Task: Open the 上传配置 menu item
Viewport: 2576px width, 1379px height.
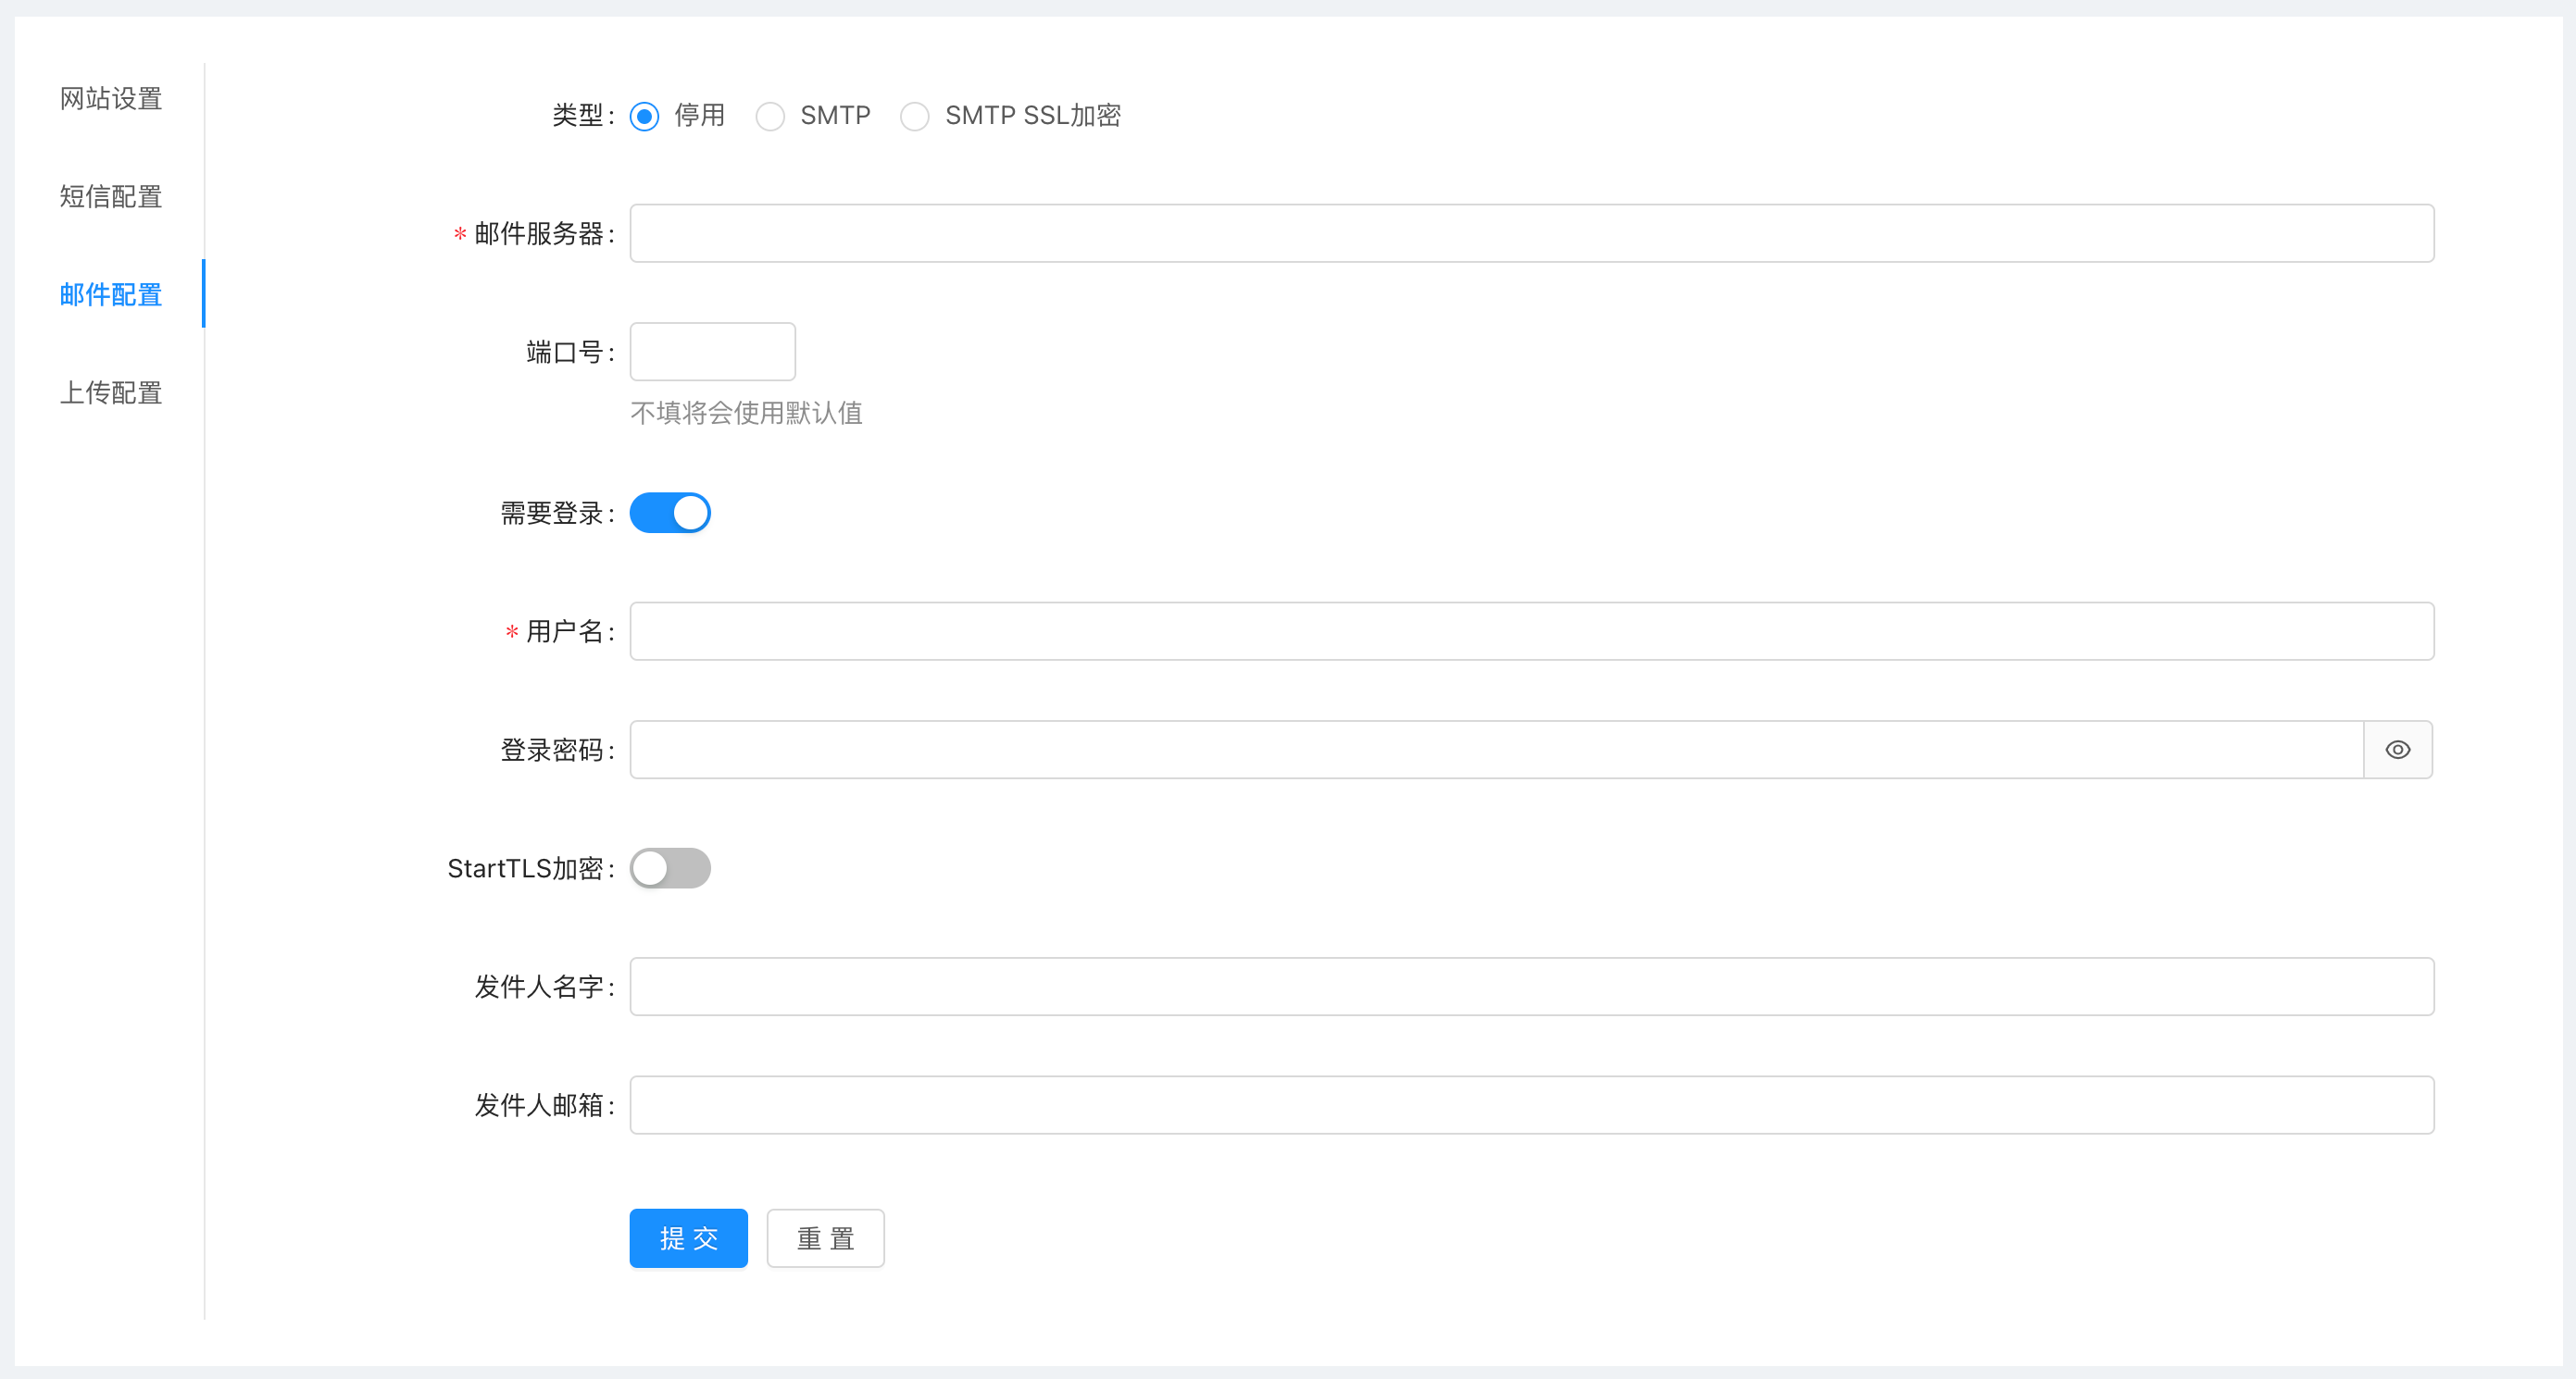Action: pos(110,391)
